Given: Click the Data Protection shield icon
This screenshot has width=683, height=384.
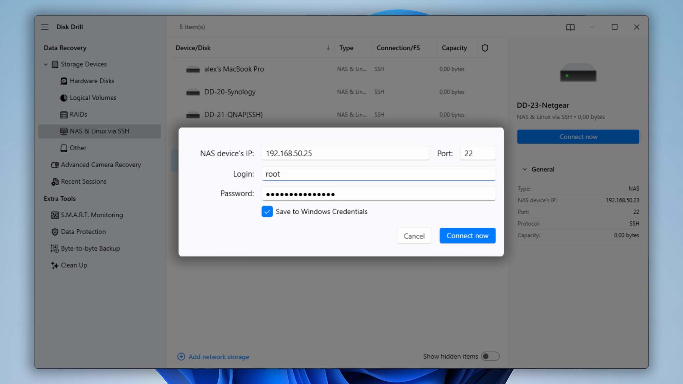Looking at the screenshot, I should [55, 232].
